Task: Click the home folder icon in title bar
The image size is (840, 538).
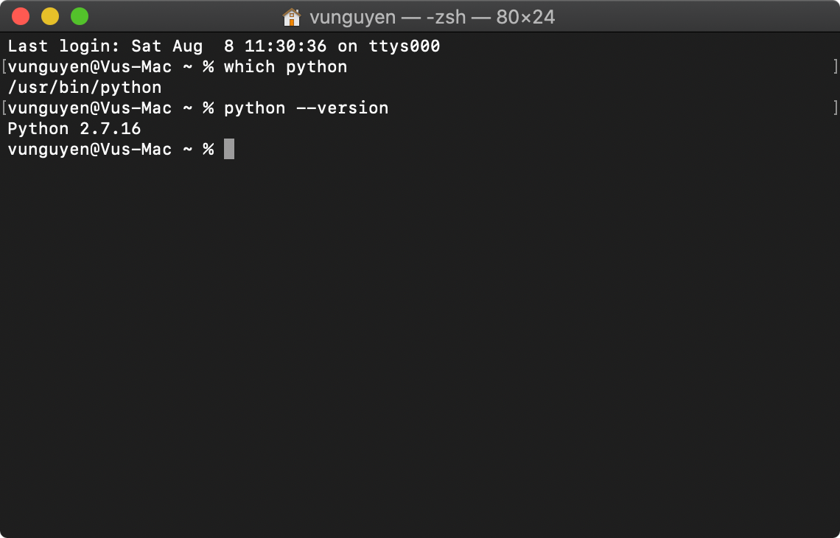Action: point(292,17)
